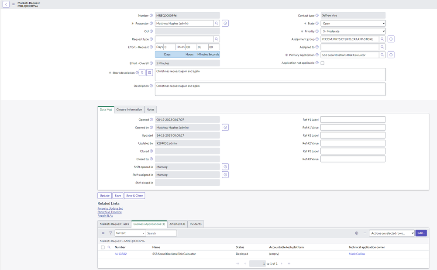Click the Effort Hours input field
Image resolution: width=437 pixels, height=270 pixels.
click(x=191, y=47)
